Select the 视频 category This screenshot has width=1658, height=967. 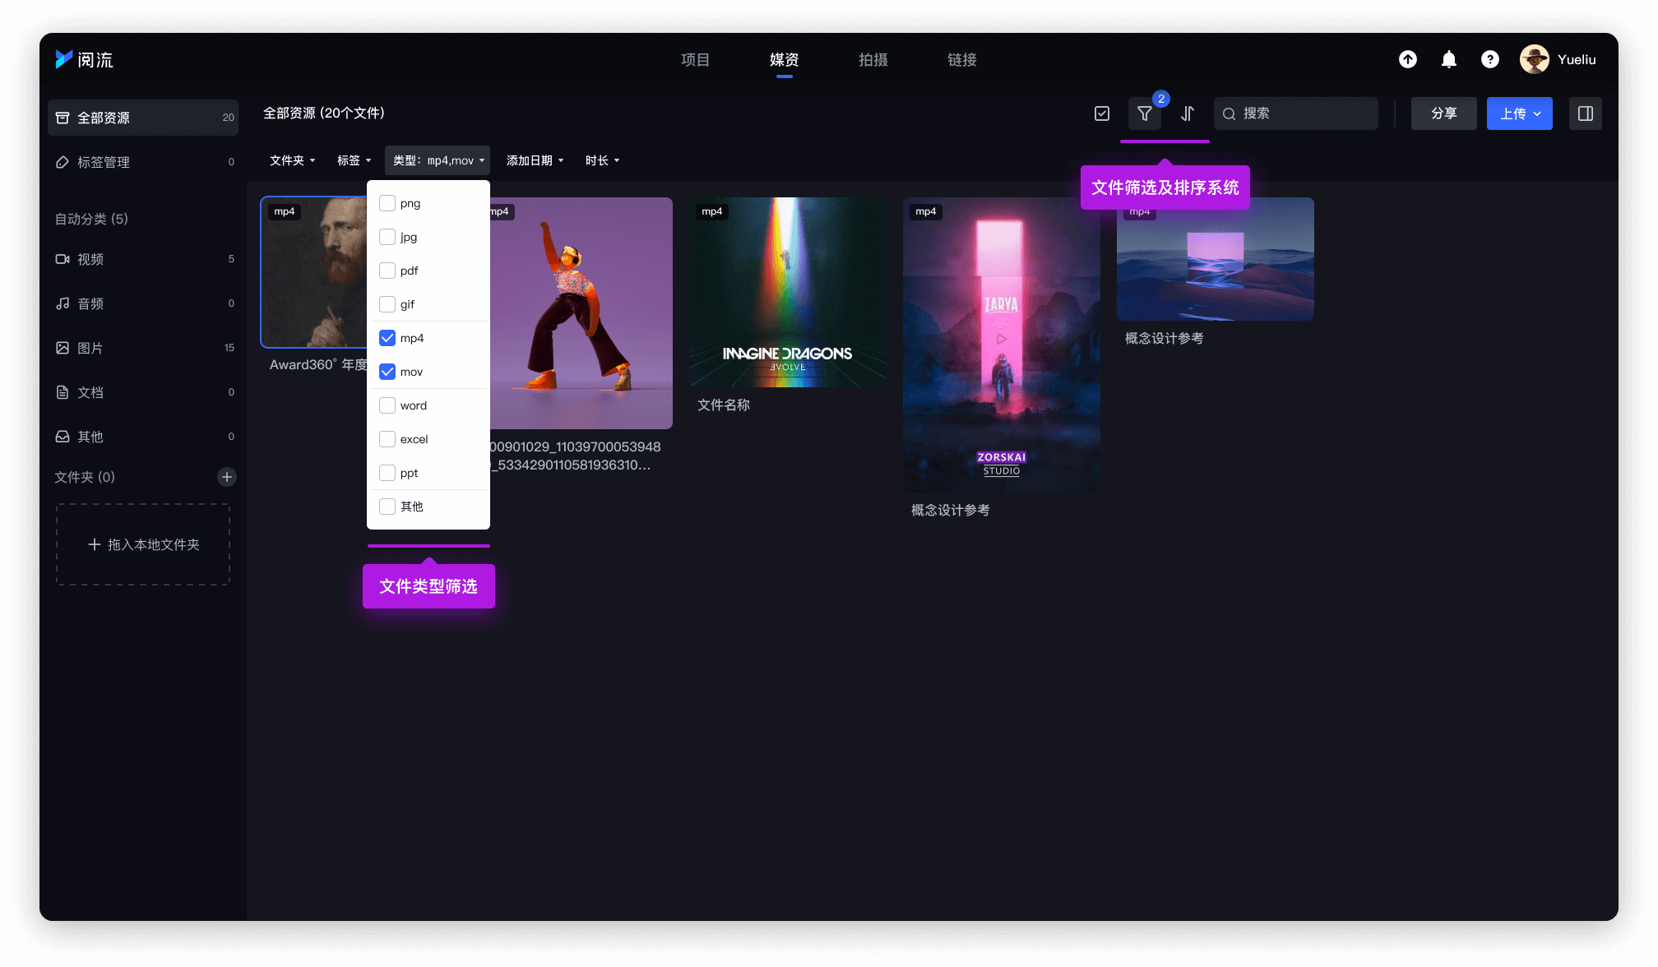143,259
